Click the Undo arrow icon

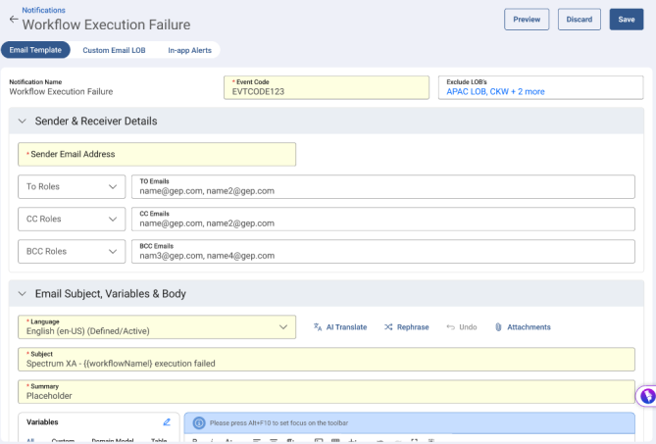point(450,327)
